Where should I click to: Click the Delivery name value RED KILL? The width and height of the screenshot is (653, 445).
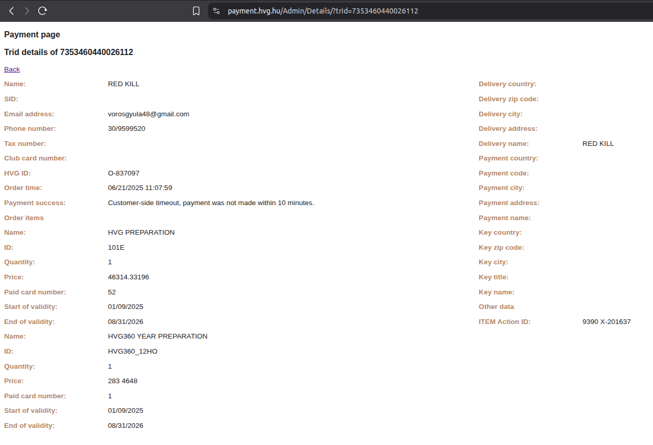coord(598,144)
